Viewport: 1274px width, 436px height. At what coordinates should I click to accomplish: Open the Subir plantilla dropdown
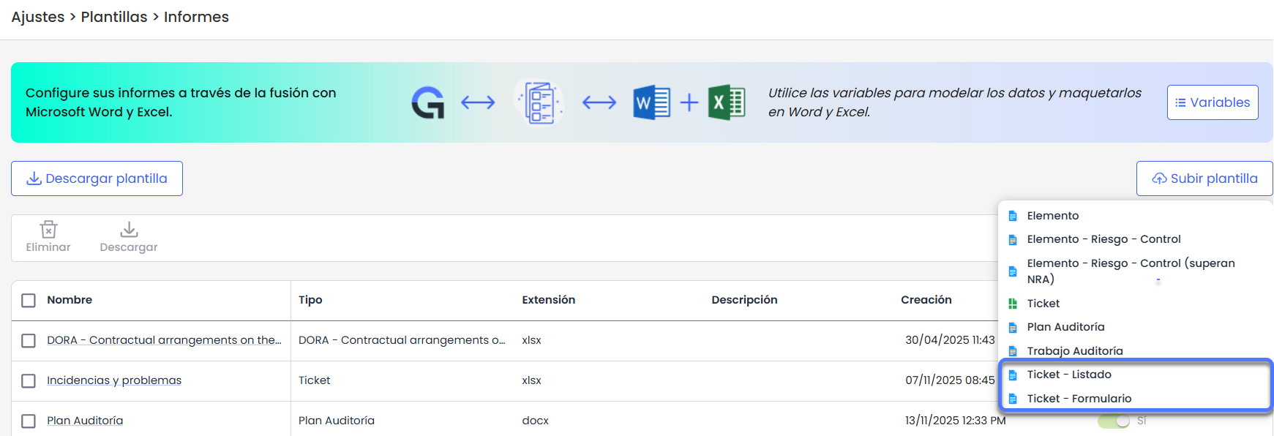[x=1204, y=178]
